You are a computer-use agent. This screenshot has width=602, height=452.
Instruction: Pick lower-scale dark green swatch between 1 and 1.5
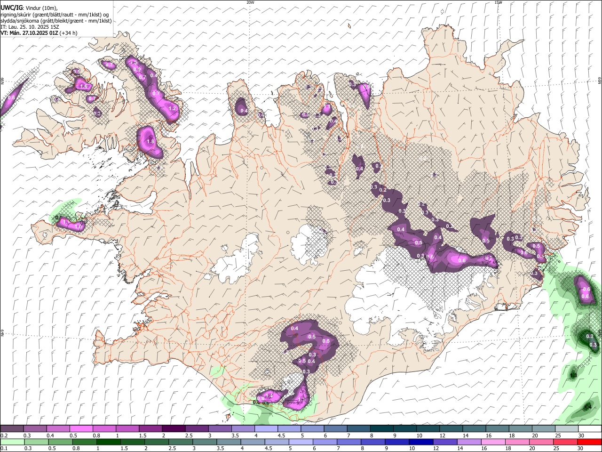click(x=108, y=442)
